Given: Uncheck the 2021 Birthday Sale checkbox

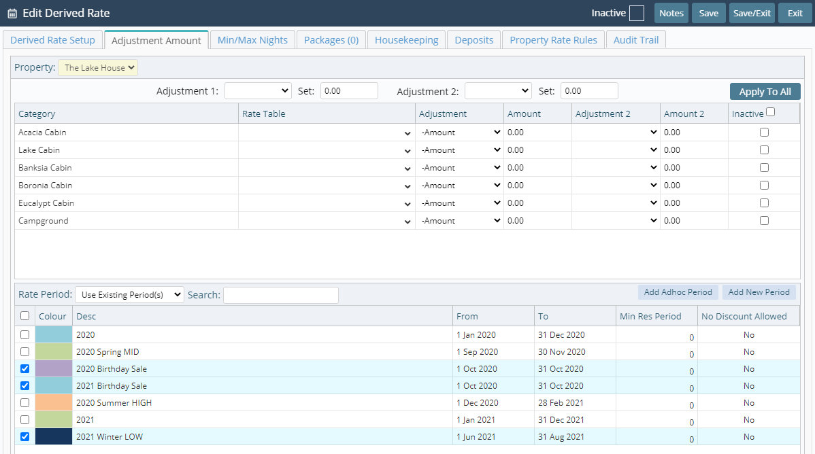Looking at the screenshot, I should [x=24, y=386].
